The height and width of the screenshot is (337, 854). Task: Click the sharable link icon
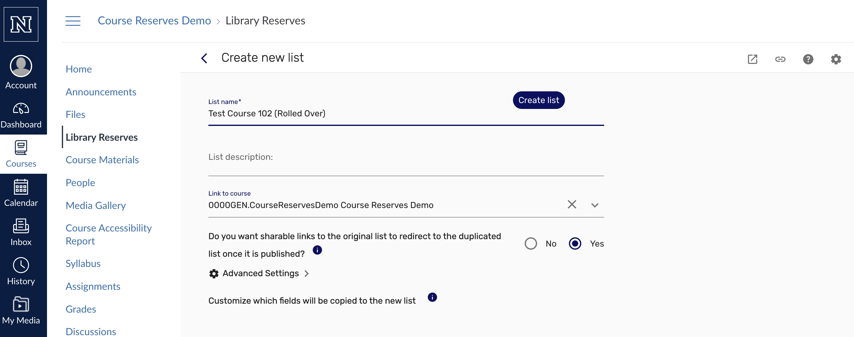click(x=780, y=59)
